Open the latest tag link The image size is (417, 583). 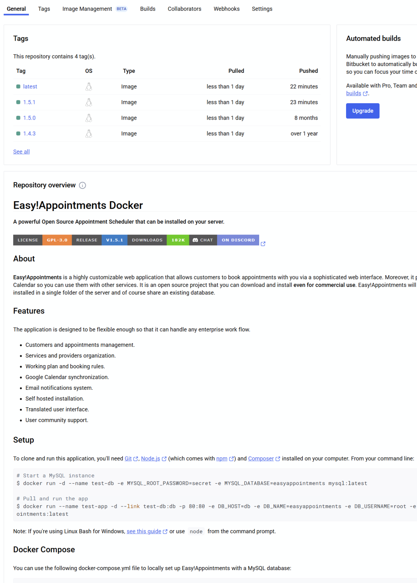click(x=30, y=87)
